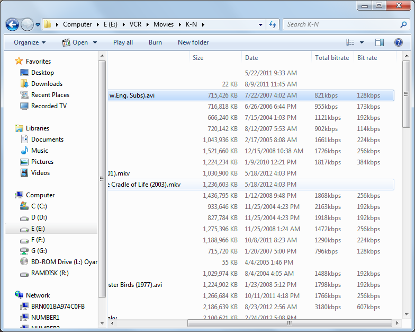Image resolution: width=415 pixels, height=332 pixels.
Task: Click the horizontal scroll right arrow
Action: 397,324
